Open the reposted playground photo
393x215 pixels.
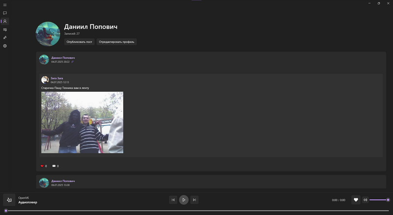click(82, 122)
